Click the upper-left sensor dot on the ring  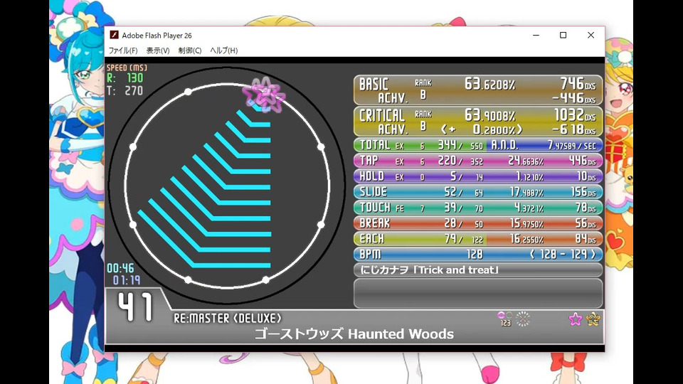point(188,92)
